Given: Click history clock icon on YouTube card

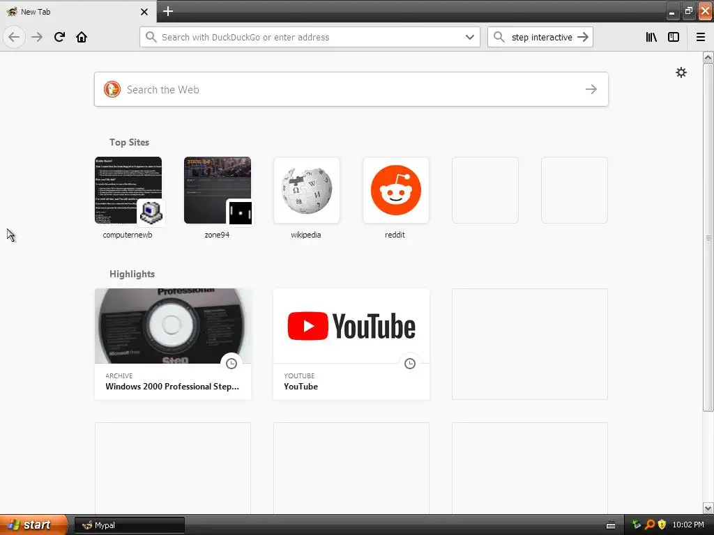Looking at the screenshot, I should [x=410, y=364].
